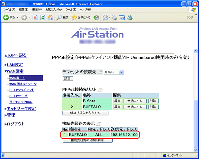Click the IE icon in title bar
This screenshot has width=199, height=159.
[x=3, y=4]
